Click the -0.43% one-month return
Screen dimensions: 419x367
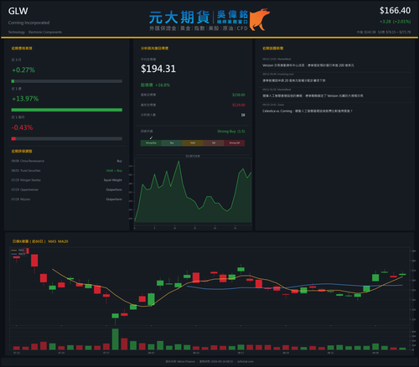pos(22,127)
